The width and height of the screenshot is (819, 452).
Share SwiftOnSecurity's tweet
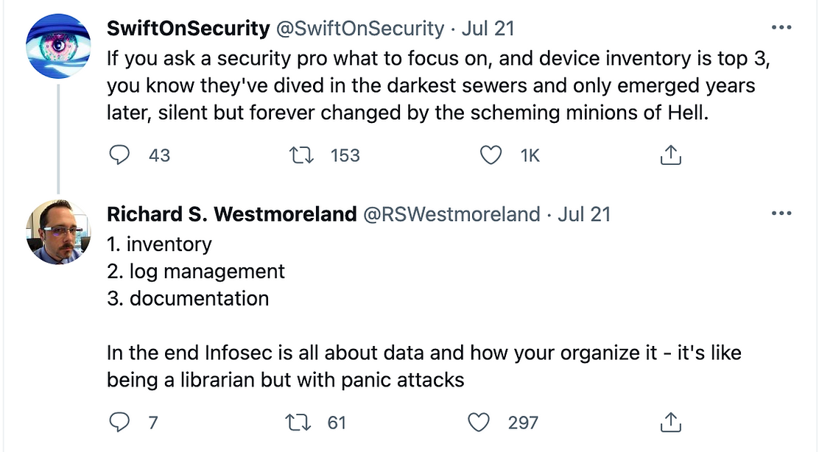pyautogui.click(x=671, y=155)
